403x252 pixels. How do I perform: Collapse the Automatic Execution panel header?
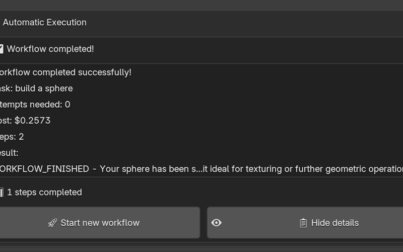[x=44, y=22]
